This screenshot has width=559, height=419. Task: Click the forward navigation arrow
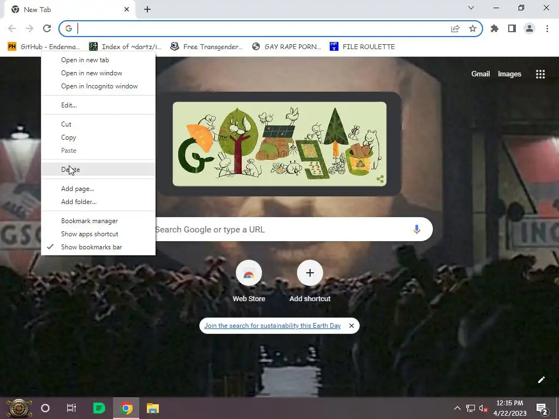coord(29,28)
